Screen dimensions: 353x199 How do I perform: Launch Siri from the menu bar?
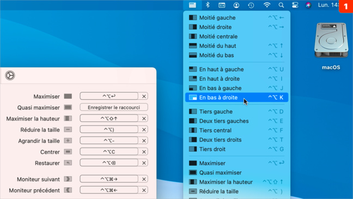[x=308, y=5]
